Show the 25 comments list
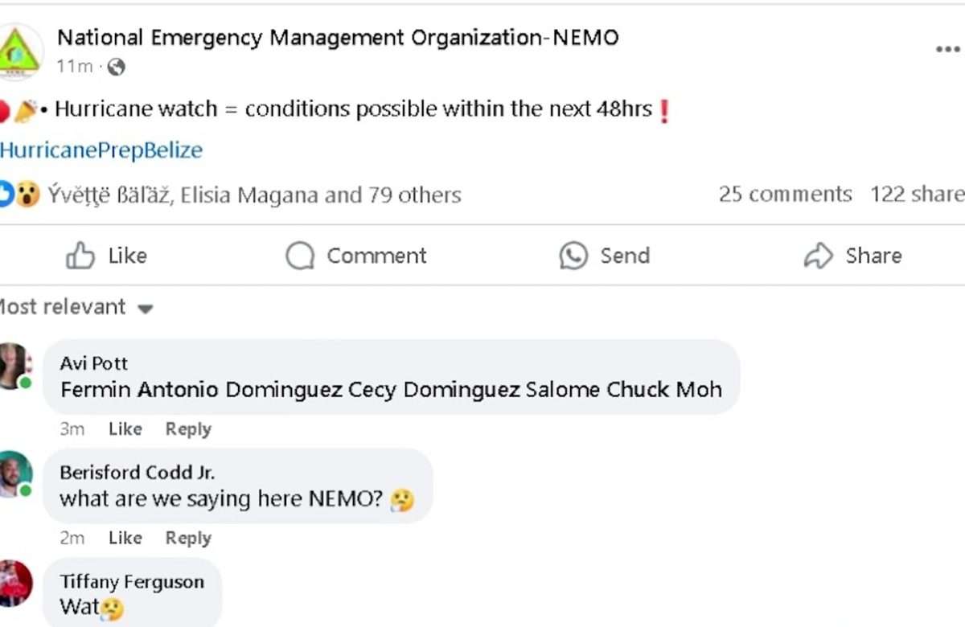Image resolution: width=965 pixels, height=627 pixels. (785, 194)
